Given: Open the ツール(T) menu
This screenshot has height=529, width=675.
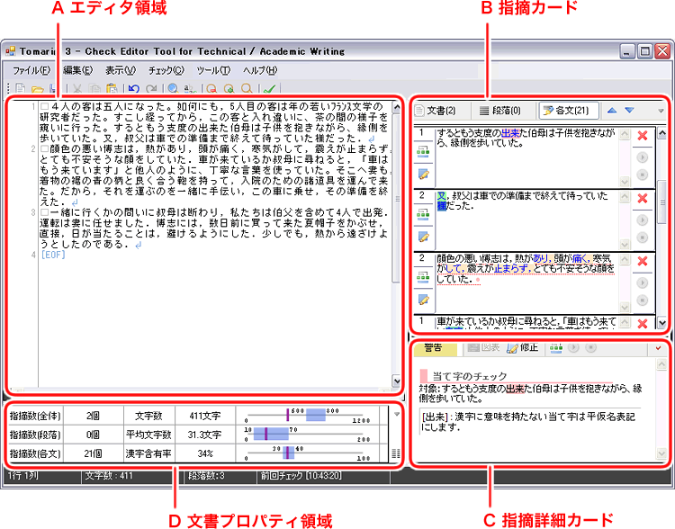Looking at the screenshot, I should pos(213,70).
